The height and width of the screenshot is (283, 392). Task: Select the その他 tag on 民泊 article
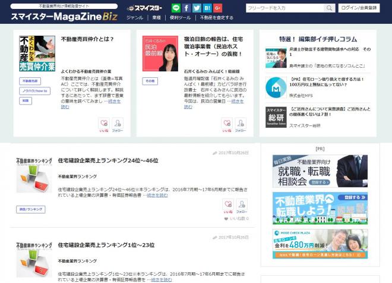[x=150, y=81]
